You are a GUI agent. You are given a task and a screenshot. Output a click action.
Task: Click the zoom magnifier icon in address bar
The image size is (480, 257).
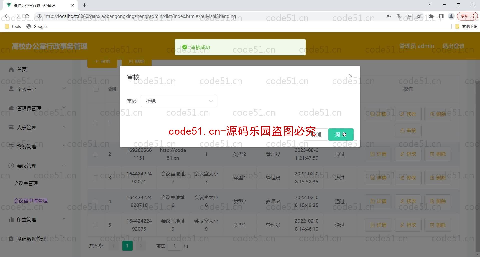coord(399,16)
